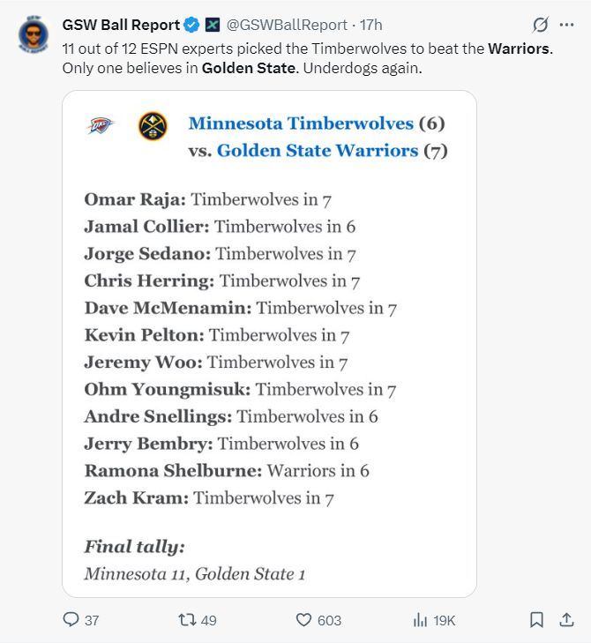Click the 603 likes count
The image size is (591, 643).
pos(329,620)
